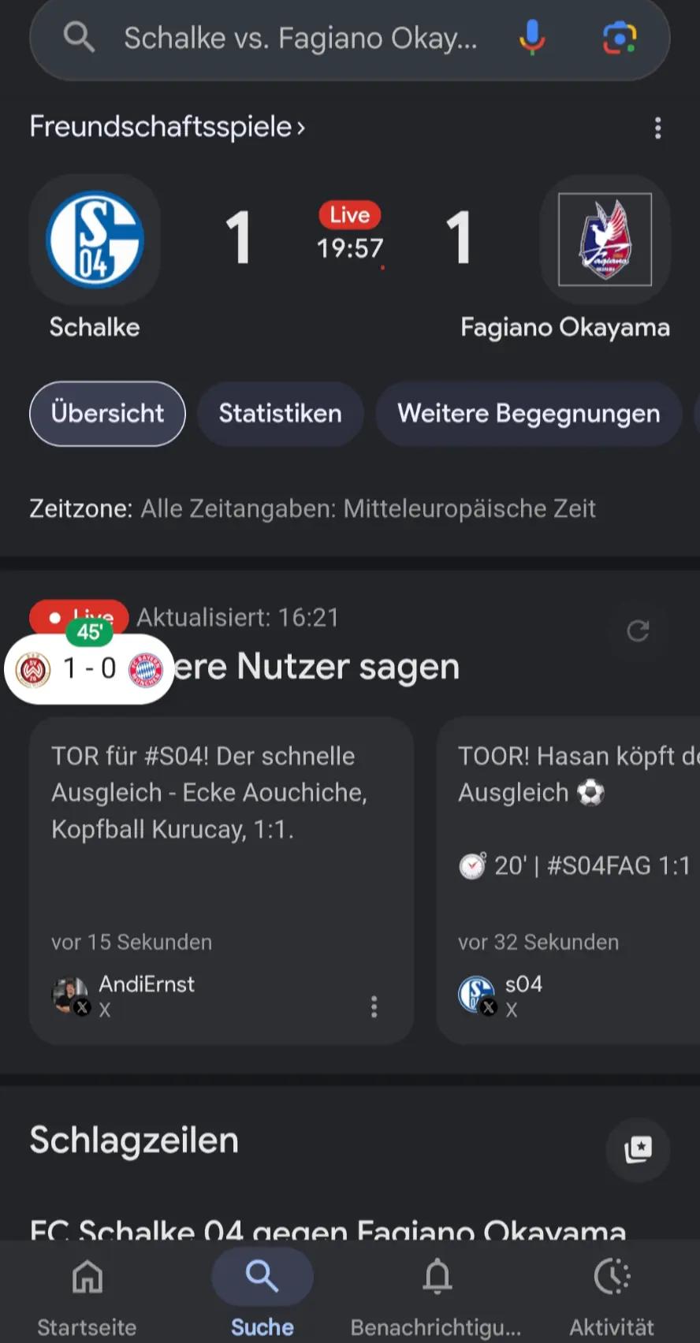Tap the search field with Schalke query
The image size is (700, 1343).
300,38
